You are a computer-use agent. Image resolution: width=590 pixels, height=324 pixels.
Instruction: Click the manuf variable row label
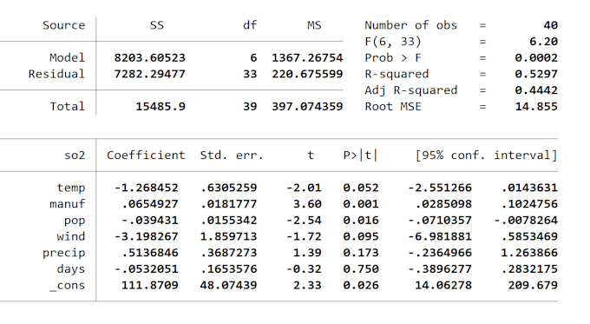point(67,204)
